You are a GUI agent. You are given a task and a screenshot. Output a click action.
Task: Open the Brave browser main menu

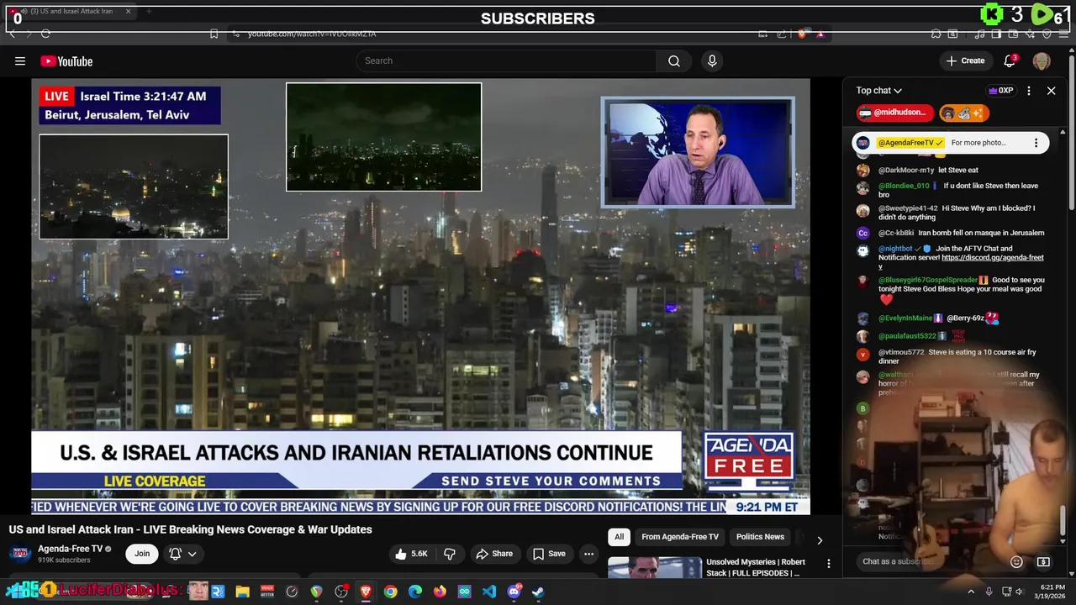(x=1063, y=34)
